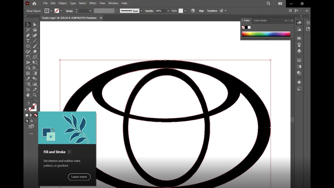This screenshot has width=334, height=188.
Task: Choose the Line Segment tool
Action: [35, 41]
